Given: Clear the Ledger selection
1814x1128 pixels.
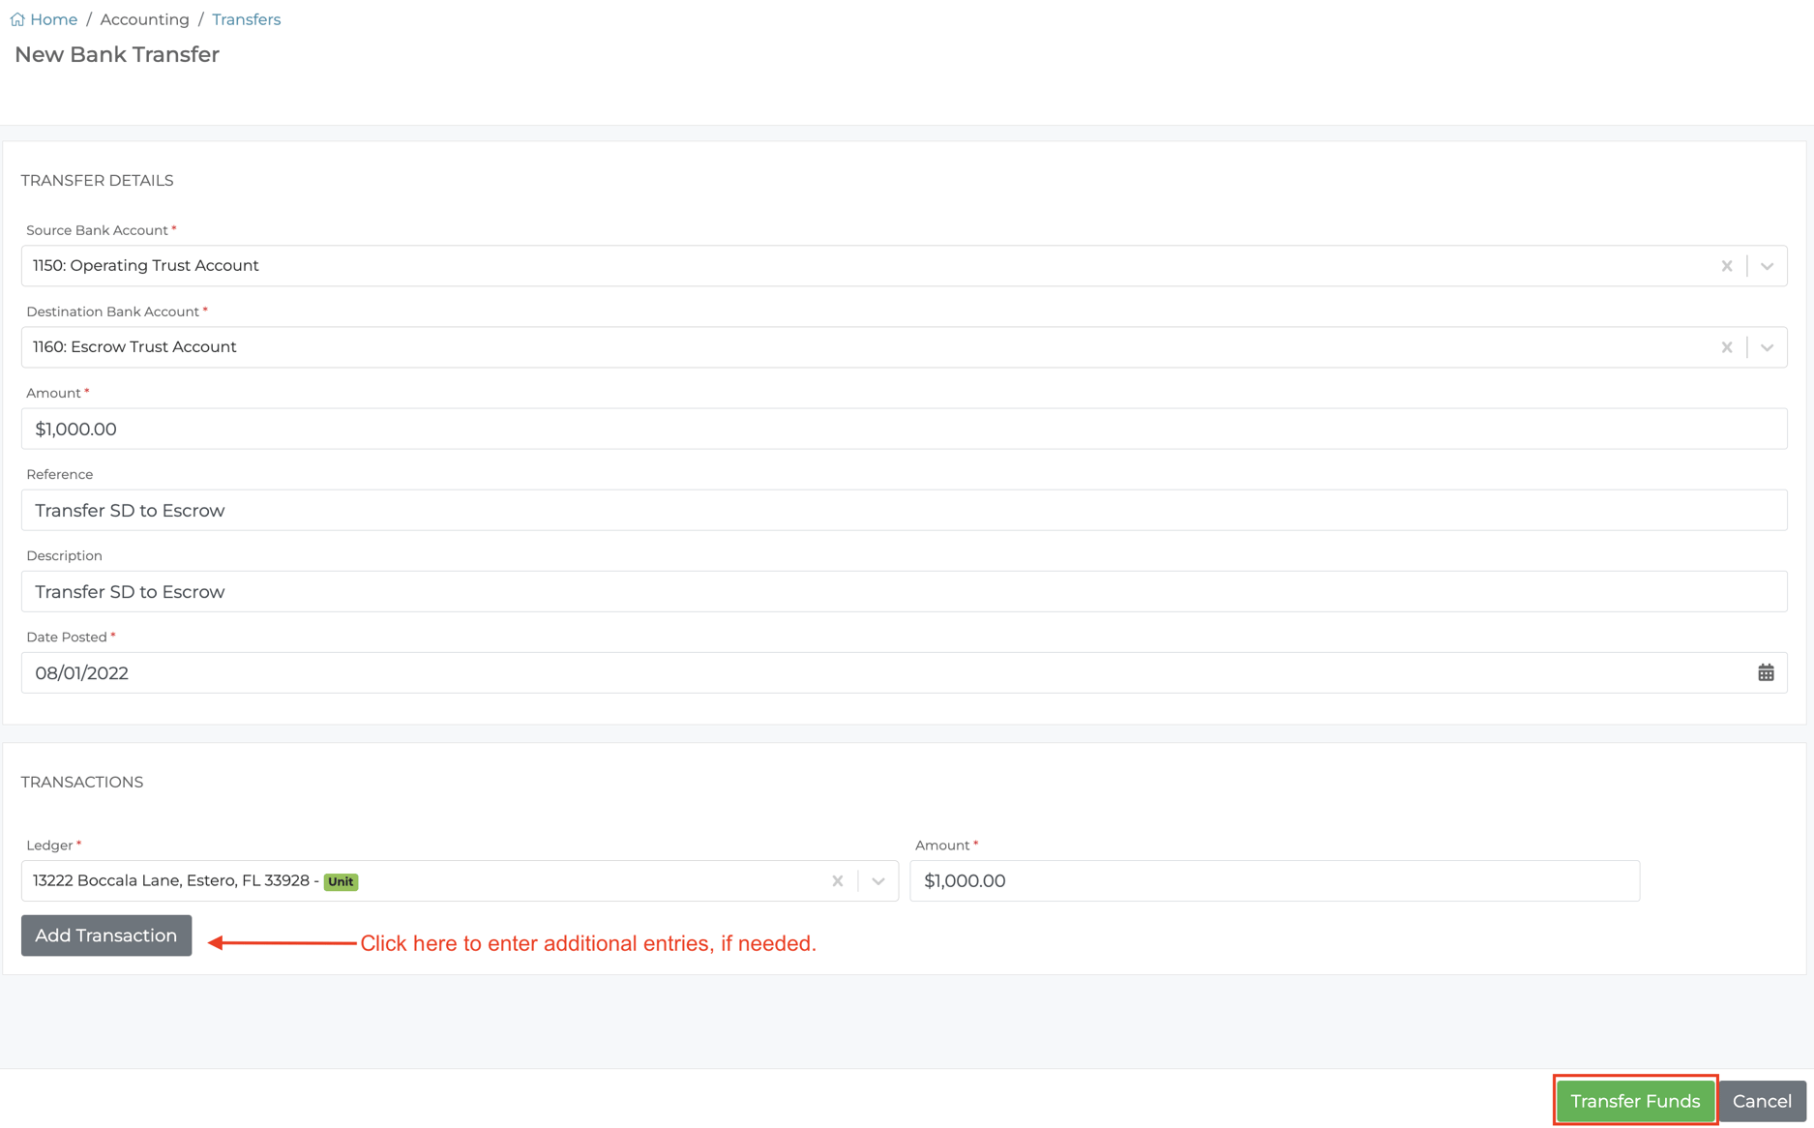Looking at the screenshot, I should [x=837, y=881].
